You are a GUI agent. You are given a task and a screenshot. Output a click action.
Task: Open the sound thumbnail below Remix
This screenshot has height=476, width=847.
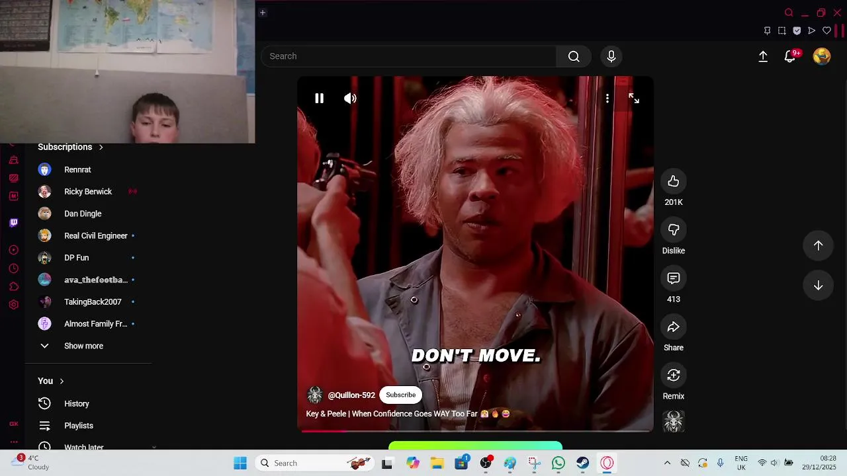click(674, 422)
